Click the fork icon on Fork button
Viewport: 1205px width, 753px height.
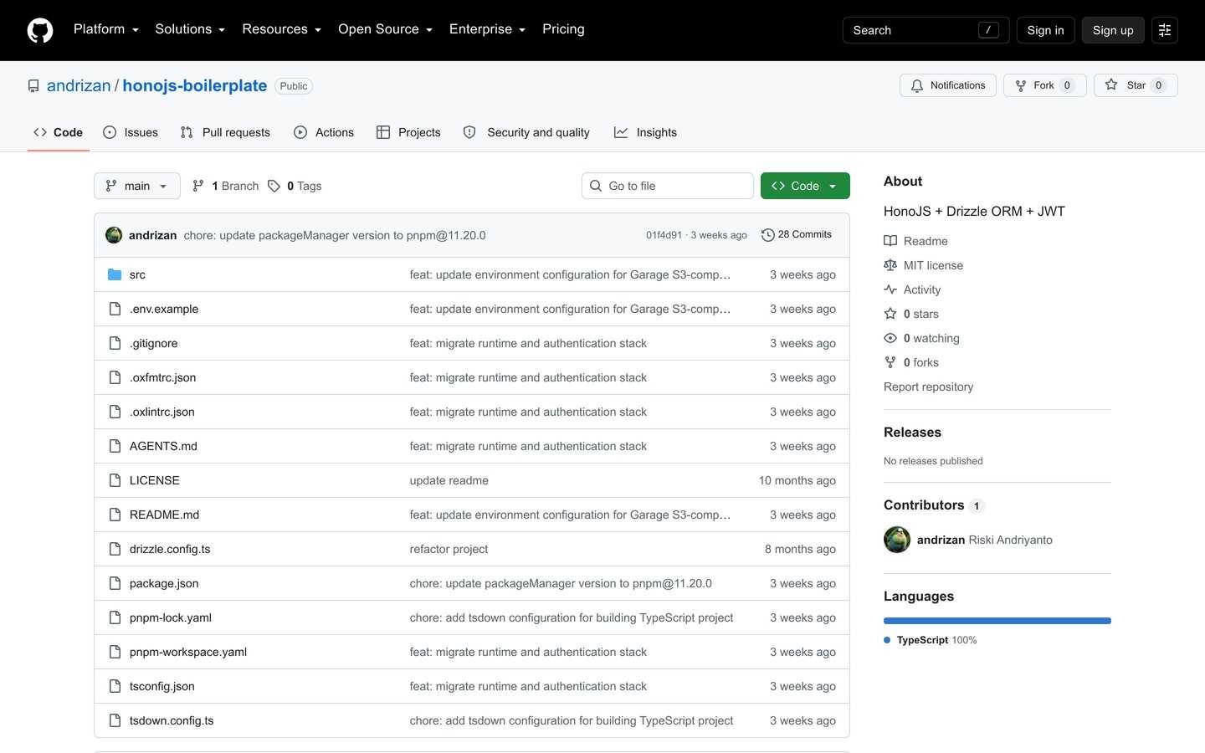[1021, 85]
